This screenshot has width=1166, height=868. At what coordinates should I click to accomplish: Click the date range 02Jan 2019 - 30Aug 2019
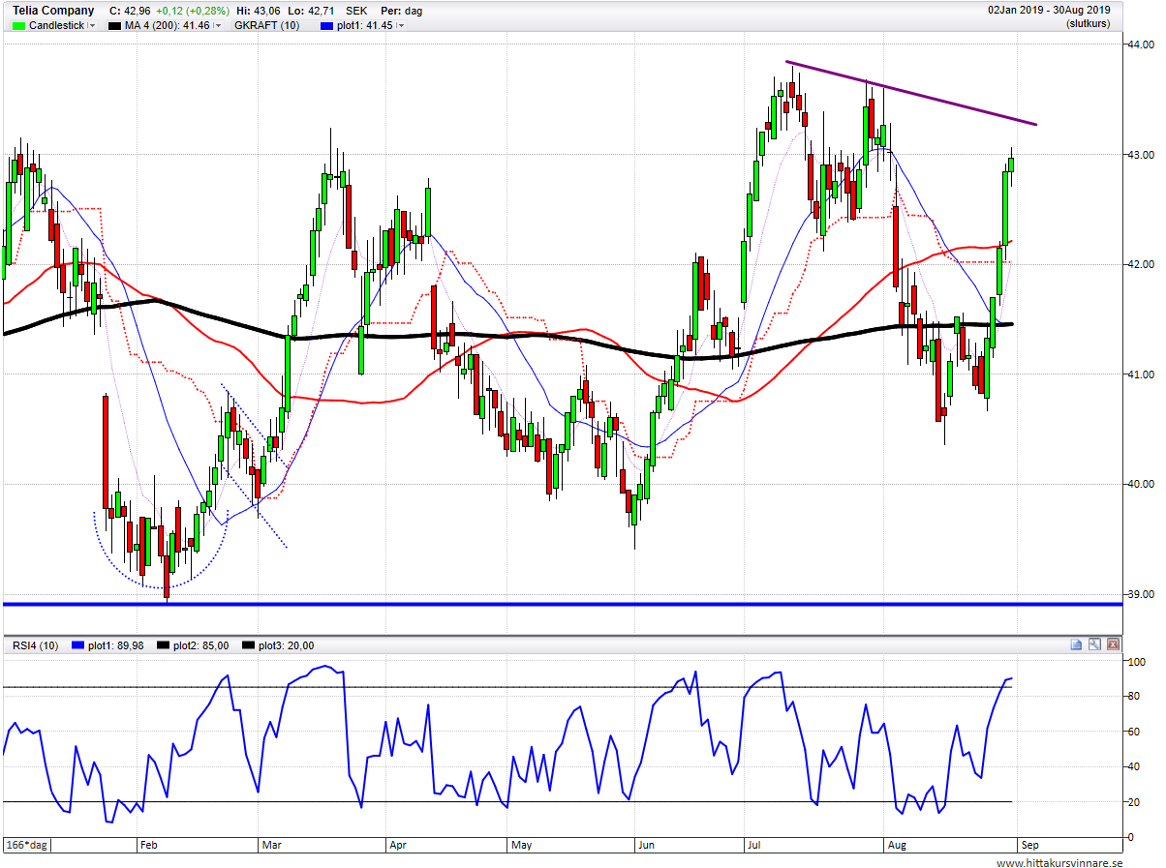coord(1050,10)
